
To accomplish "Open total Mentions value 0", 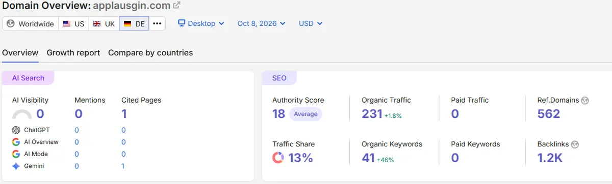I will 79,114.
